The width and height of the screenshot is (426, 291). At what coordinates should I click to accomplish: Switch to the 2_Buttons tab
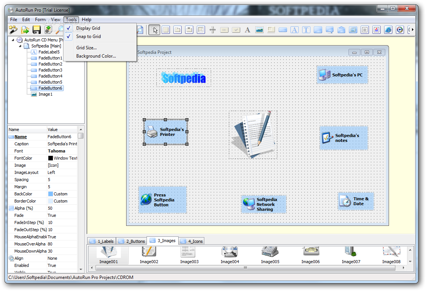(131, 241)
